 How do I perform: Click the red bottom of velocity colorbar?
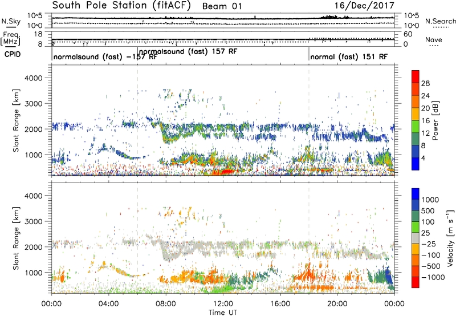click(x=416, y=282)
